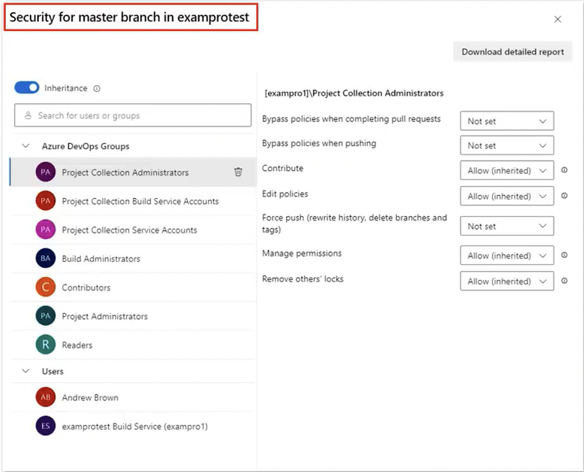Collapse the Azure DevOps Groups section
Viewport: 584px width, 472px height.
(26, 146)
